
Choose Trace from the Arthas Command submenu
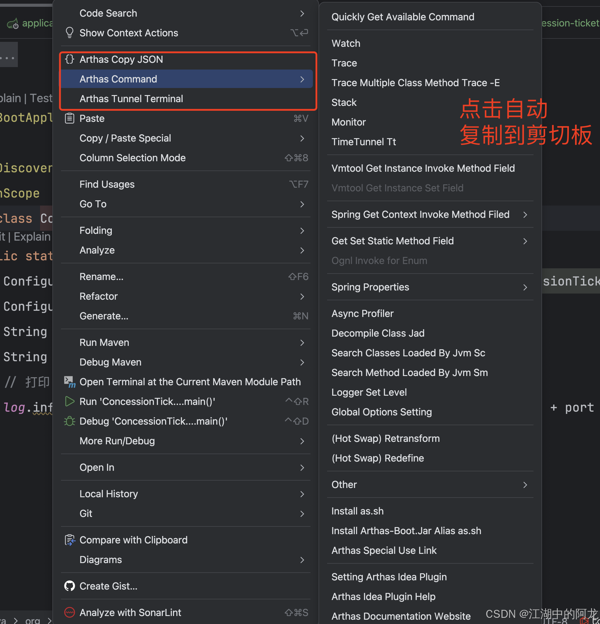pos(344,63)
